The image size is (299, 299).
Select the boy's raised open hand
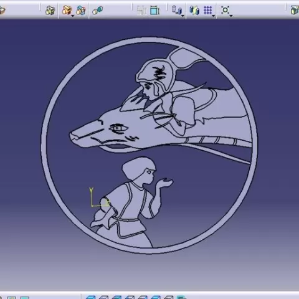(x=166, y=183)
